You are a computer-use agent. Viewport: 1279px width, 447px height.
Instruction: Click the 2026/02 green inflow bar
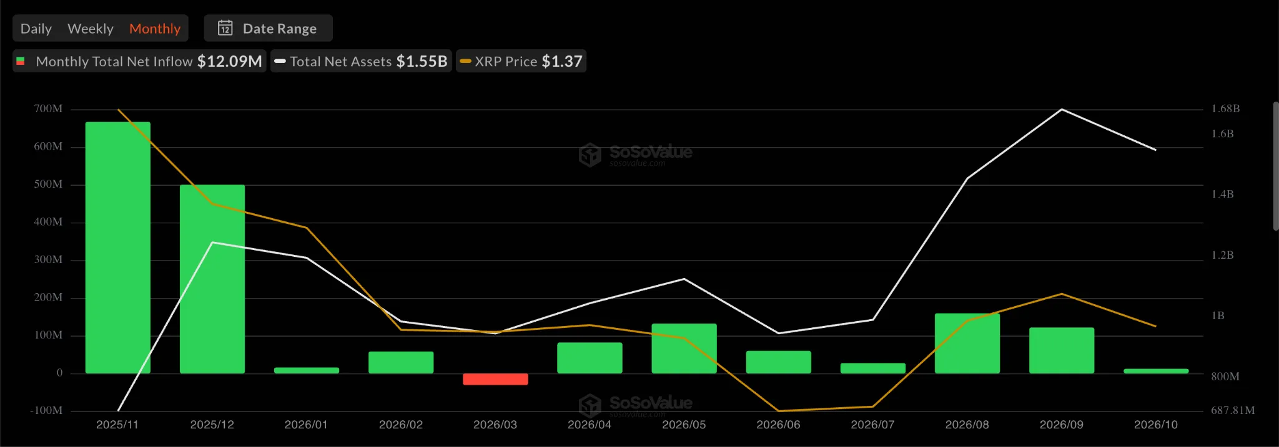pyautogui.click(x=401, y=362)
